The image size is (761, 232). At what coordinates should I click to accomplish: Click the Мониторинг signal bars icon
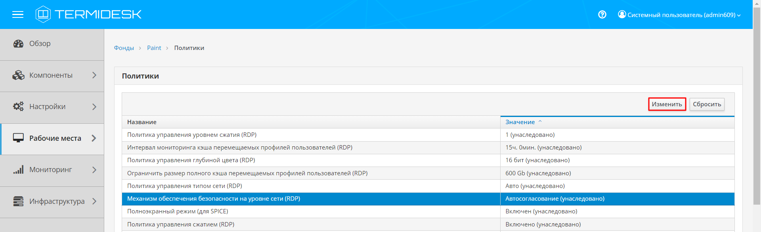click(18, 170)
